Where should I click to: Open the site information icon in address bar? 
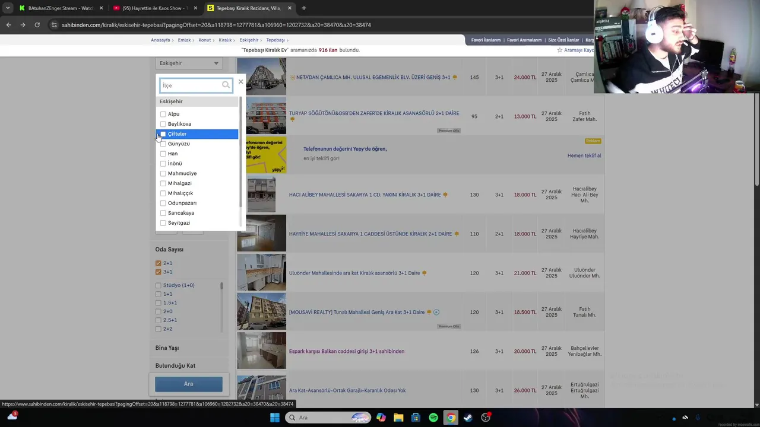54,25
